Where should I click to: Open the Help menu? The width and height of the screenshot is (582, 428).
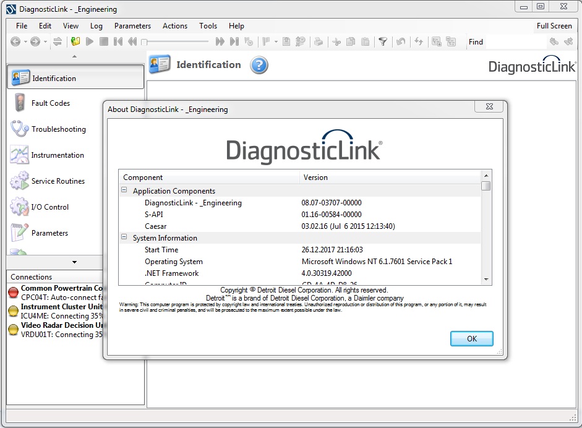pos(236,25)
